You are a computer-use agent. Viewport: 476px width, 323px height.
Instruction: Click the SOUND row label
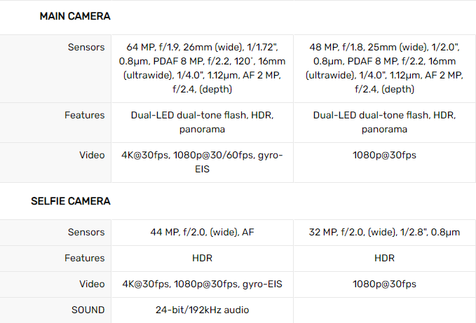(88, 310)
